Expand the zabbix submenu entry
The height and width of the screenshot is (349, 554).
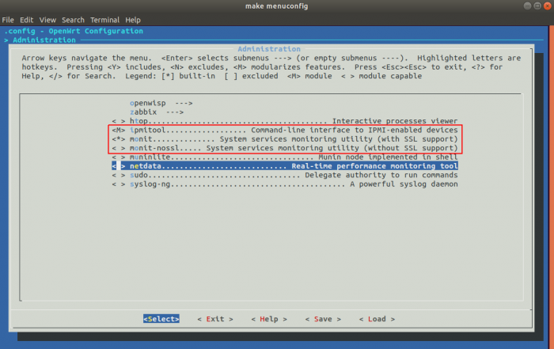tap(146, 112)
